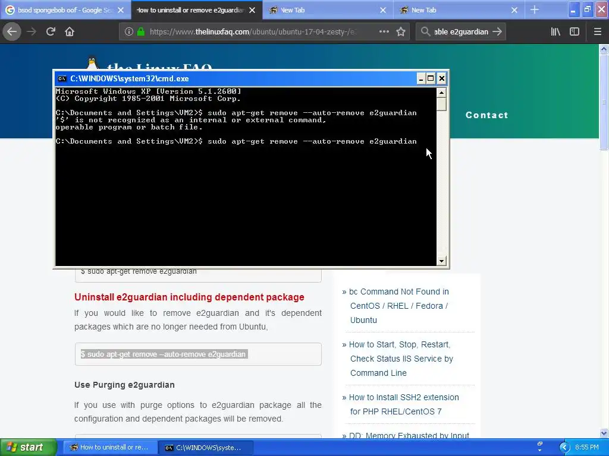The width and height of the screenshot is (609, 456).
Task: Close the bsod spongebob Google tab
Action: [121, 10]
